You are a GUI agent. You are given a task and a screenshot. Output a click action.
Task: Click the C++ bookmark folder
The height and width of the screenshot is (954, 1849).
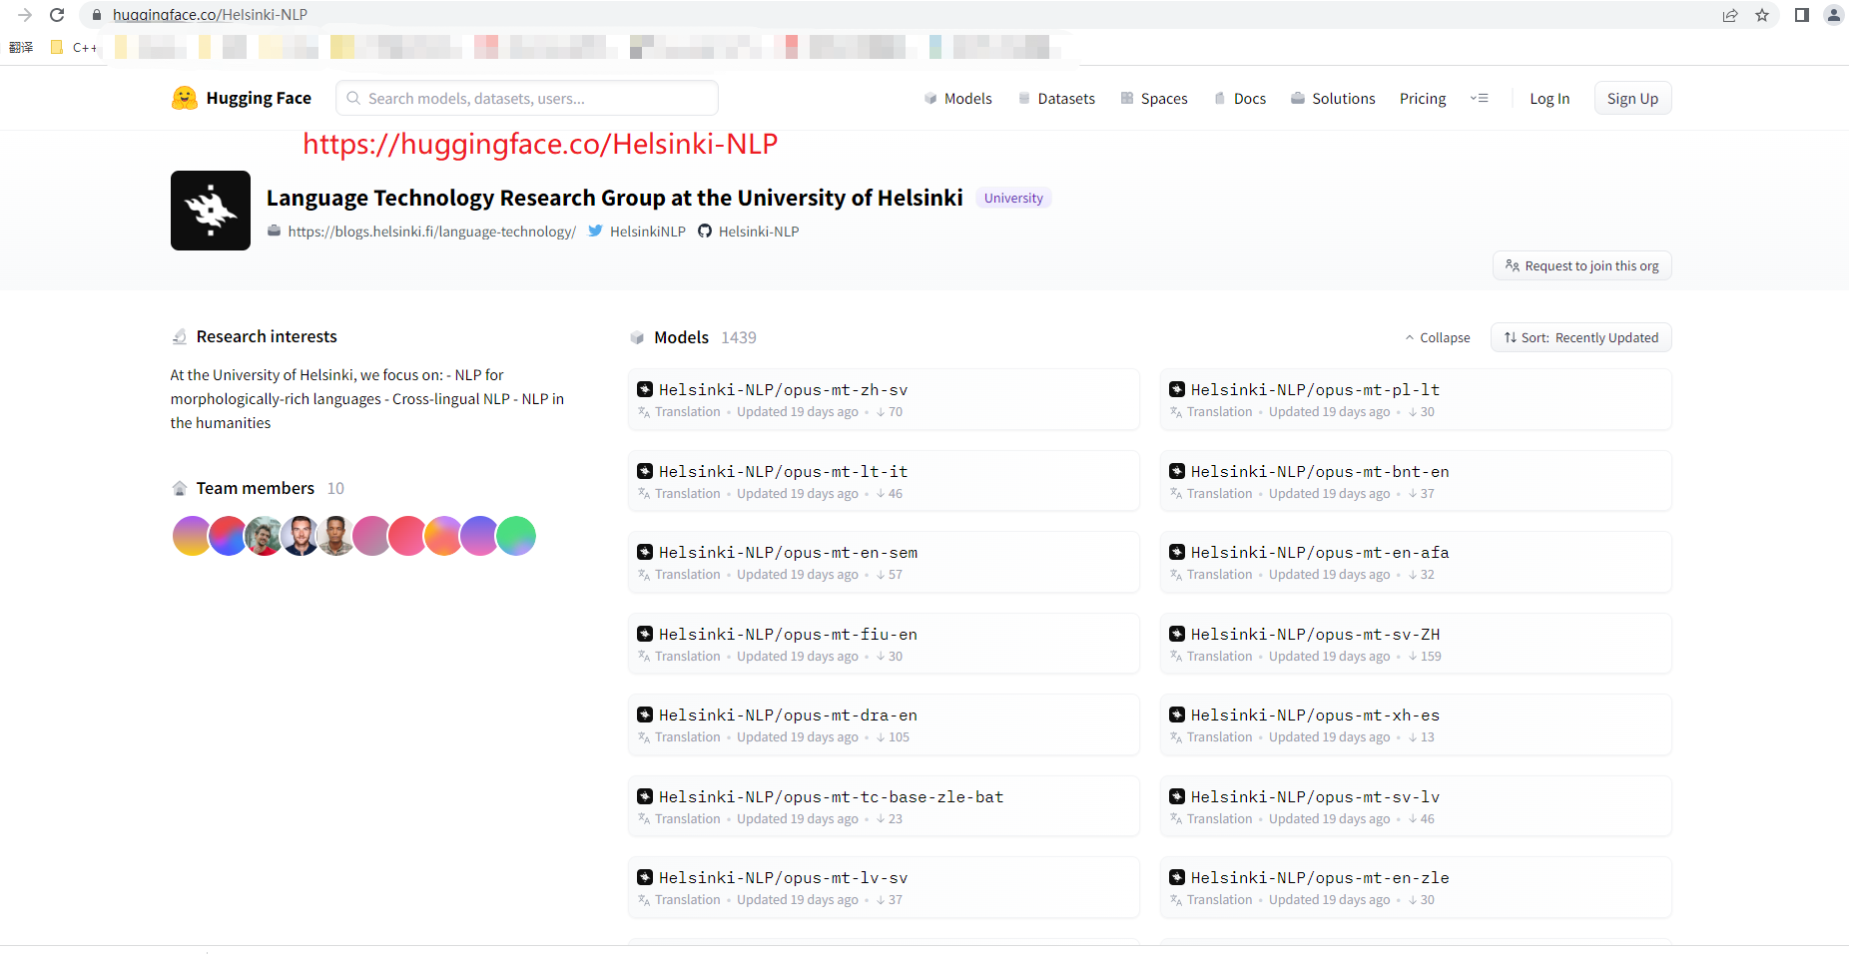[x=75, y=47]
